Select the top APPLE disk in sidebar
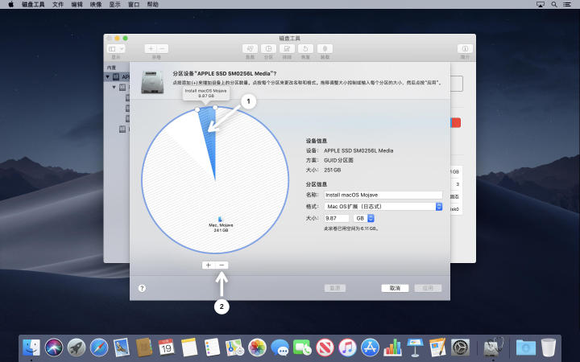 point(118,77)
